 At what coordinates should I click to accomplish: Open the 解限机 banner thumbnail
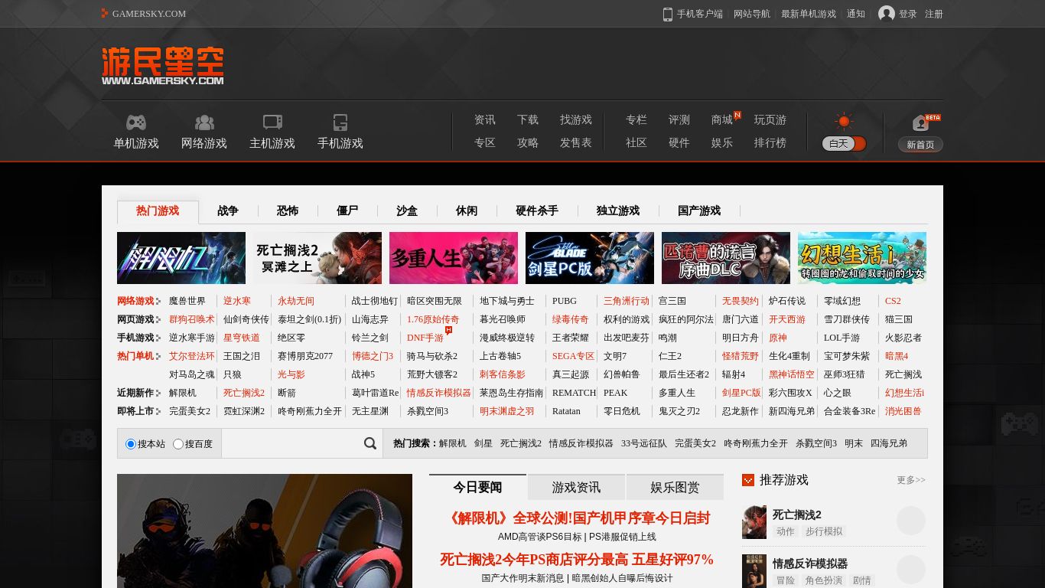click(181, 258)
